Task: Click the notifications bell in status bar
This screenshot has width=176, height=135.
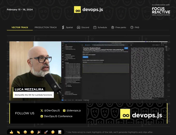Action: (166, 100)
